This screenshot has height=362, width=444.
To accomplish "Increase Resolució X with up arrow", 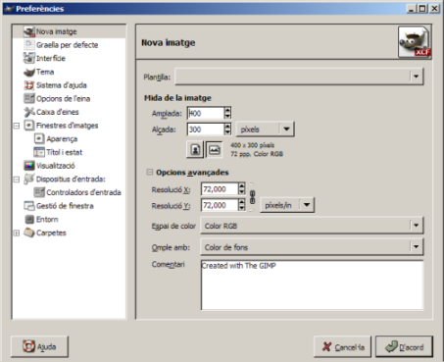I will click(x=241, y=185).
